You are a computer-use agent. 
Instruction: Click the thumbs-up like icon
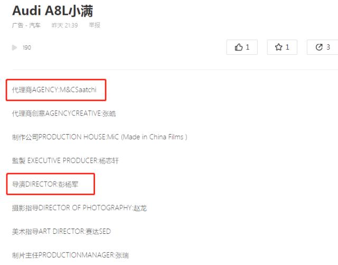tap(239, 47)
